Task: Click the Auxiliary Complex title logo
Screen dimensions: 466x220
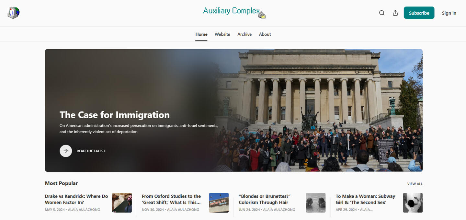Action: point(234,12)
